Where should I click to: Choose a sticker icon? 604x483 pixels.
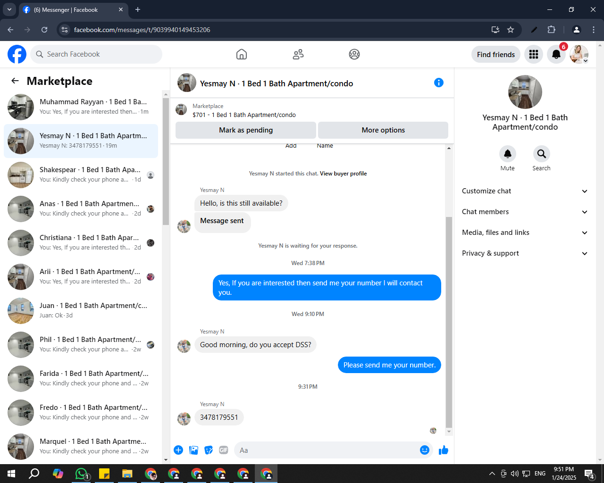pyautogui.click(x=209, y=450)
